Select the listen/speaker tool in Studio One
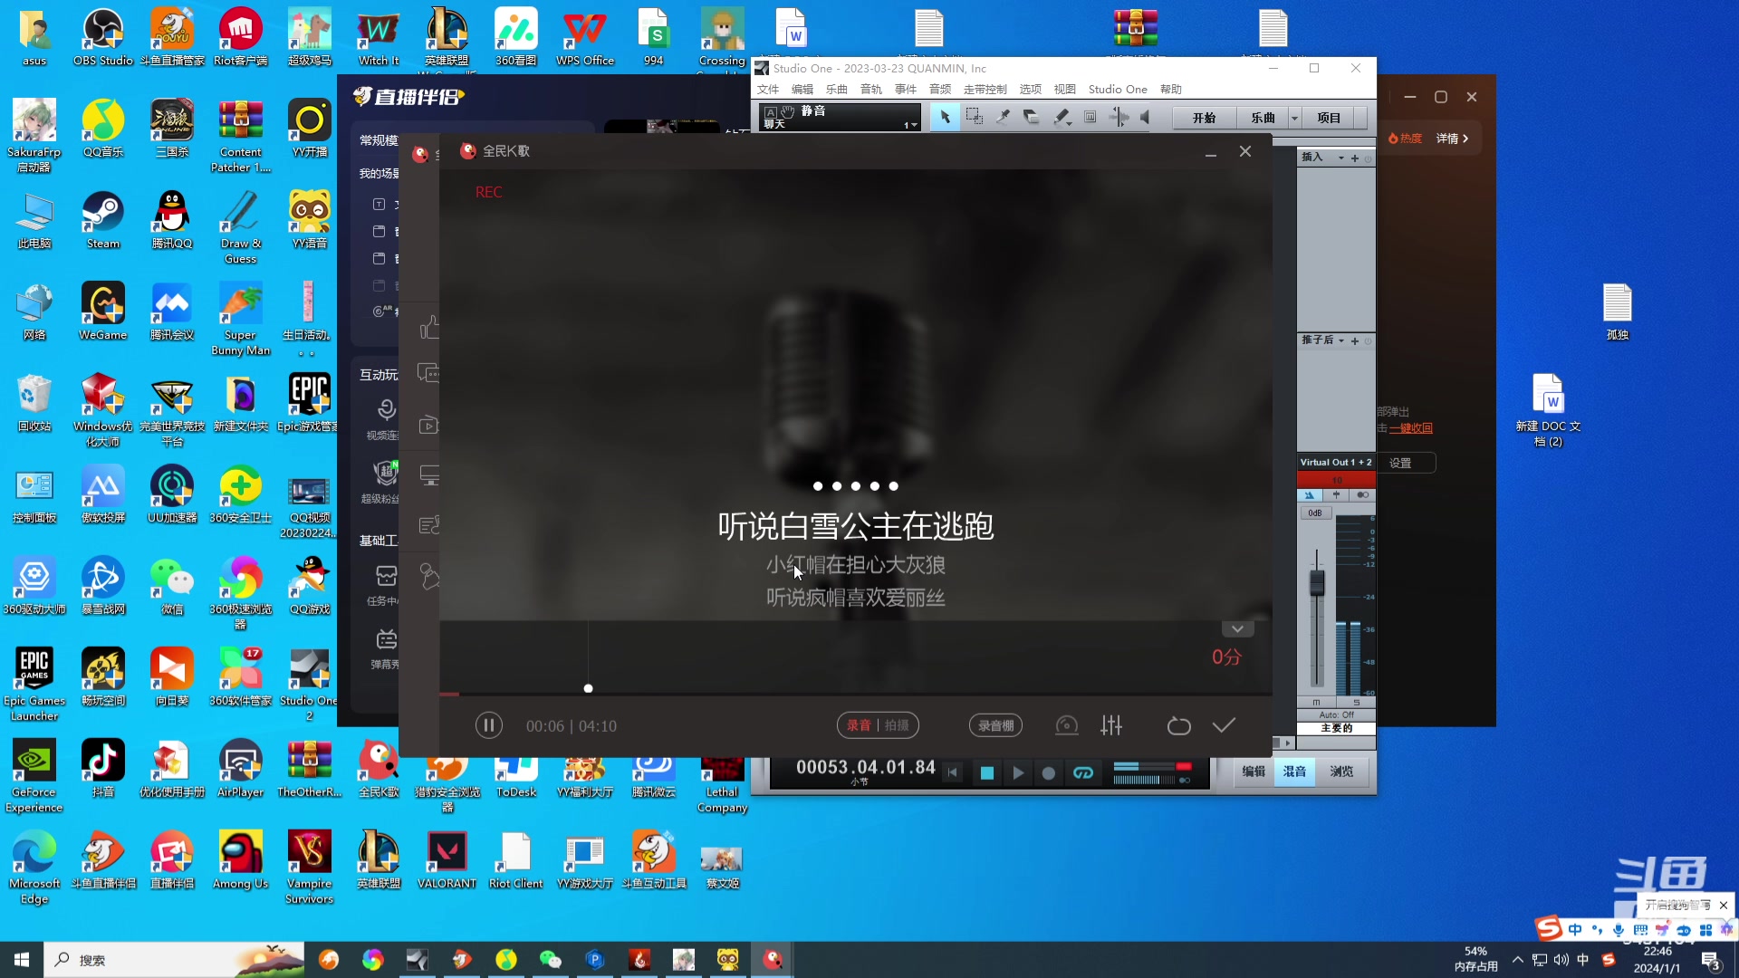 tap(1146, 117)
